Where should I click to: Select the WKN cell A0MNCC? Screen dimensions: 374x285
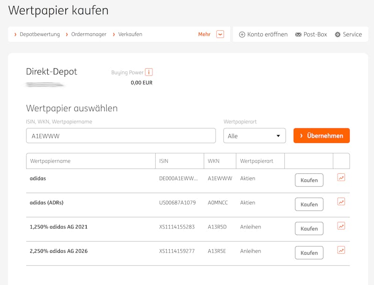[218, 203]
